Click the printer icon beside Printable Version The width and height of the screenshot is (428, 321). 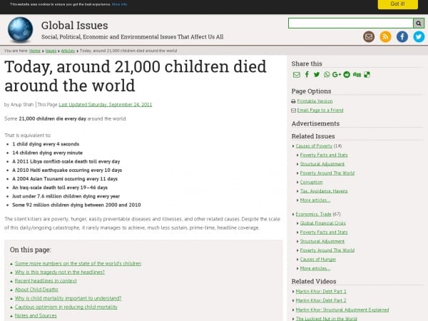click(293, 101)
